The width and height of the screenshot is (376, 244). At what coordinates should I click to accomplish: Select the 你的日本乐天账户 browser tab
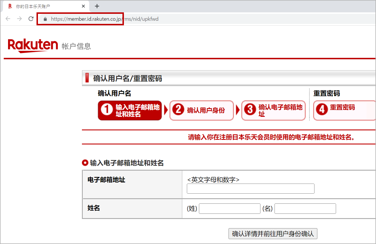point(47,6)
